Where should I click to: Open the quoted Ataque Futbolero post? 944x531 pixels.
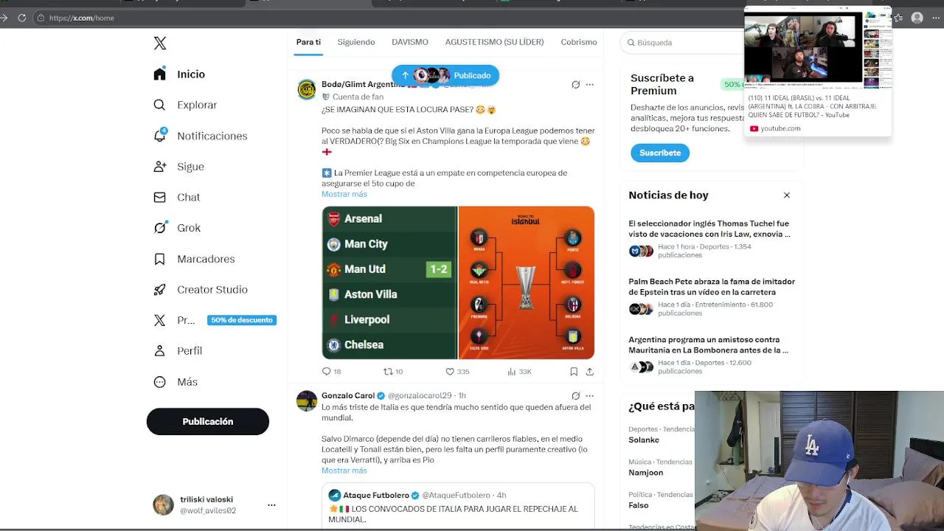[x=458, y=507]
